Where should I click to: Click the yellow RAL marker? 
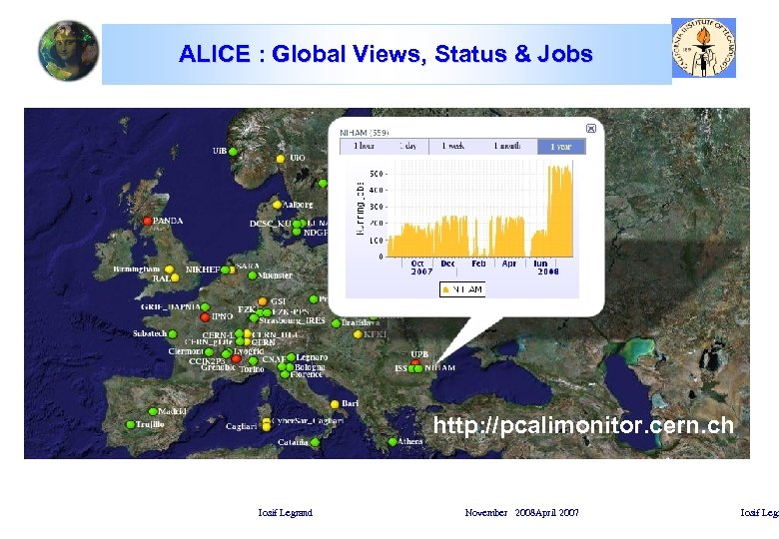pyautogui.click(x=175, y=277)
